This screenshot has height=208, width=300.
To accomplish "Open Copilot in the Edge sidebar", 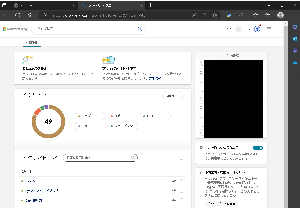I will (x=295, y=27).
